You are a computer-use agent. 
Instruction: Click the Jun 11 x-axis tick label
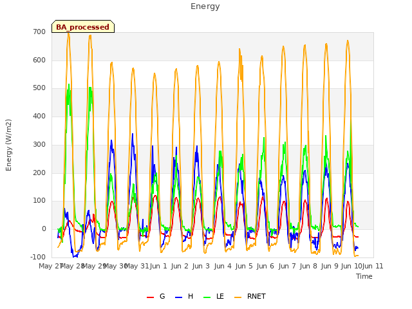click(373, 266)
